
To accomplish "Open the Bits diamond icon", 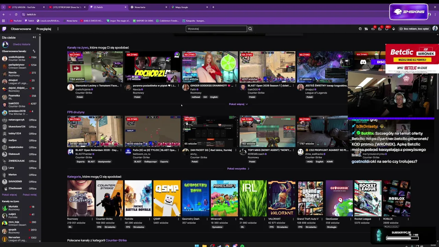I will click(x=393, y=29).
